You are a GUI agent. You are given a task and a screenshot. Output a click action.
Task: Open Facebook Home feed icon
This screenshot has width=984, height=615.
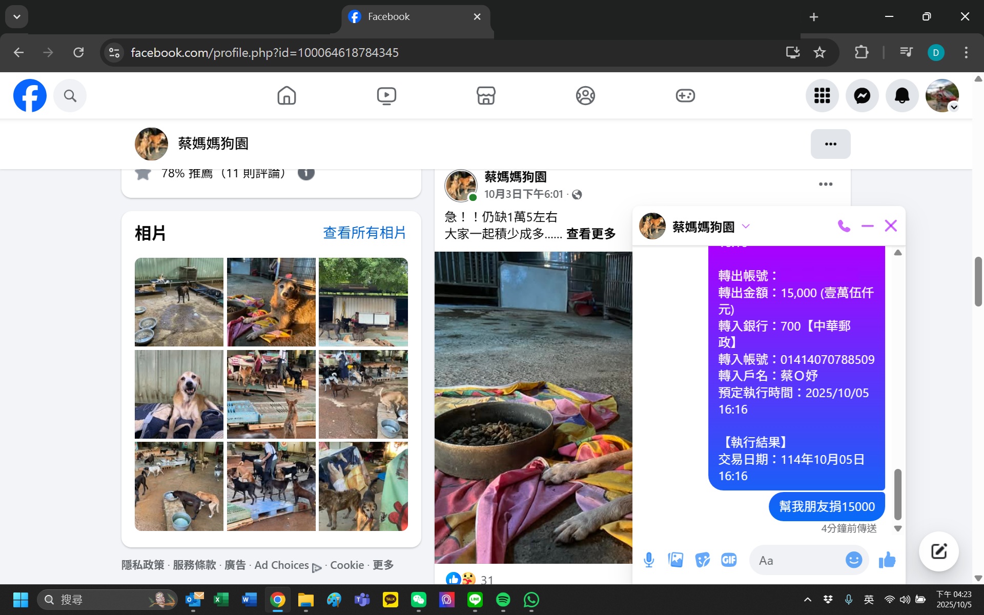(286, 96)
